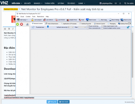Click the Thumbnail size slider handle

[48, 27]
